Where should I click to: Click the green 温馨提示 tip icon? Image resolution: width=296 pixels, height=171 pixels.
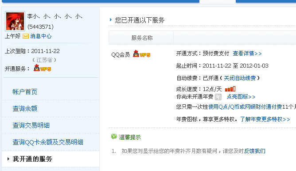pos(114,137)
